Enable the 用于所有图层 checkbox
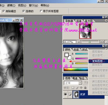The height and width of the screenshot is (105, 108). coord(41,11)
